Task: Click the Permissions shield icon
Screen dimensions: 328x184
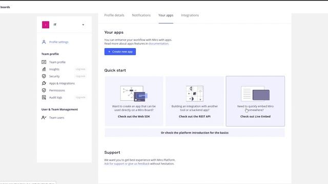Action: click(44, 90)
